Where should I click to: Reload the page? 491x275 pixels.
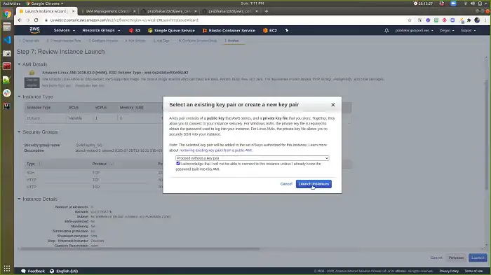(36, 20)
